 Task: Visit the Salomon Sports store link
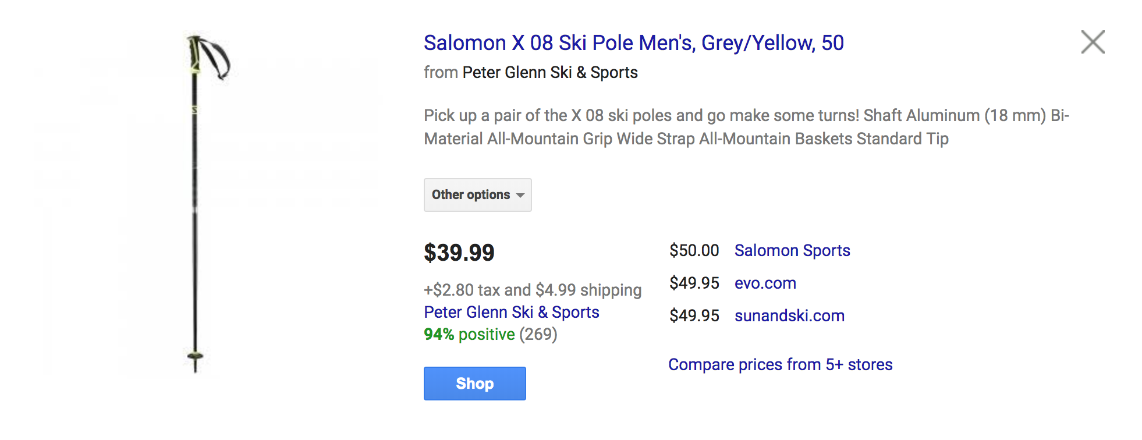pyautogui.click(x=792, y=251)
